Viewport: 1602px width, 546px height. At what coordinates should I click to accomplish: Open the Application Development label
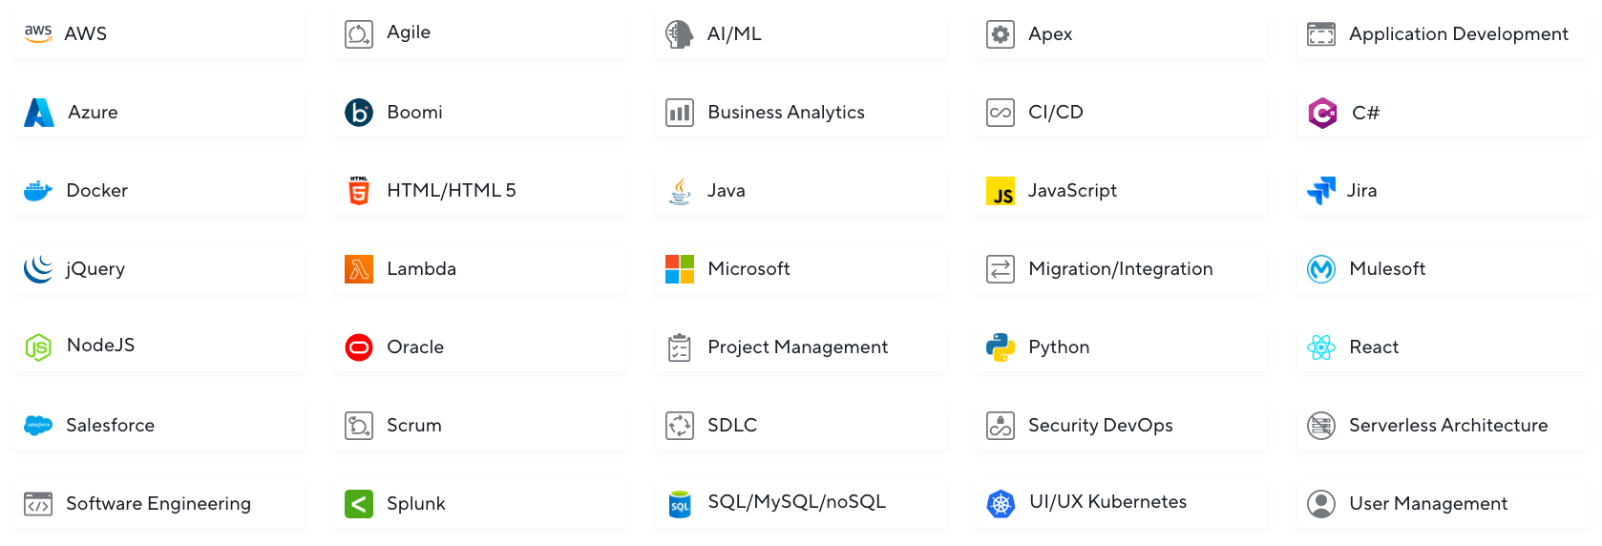(1459, 34)
